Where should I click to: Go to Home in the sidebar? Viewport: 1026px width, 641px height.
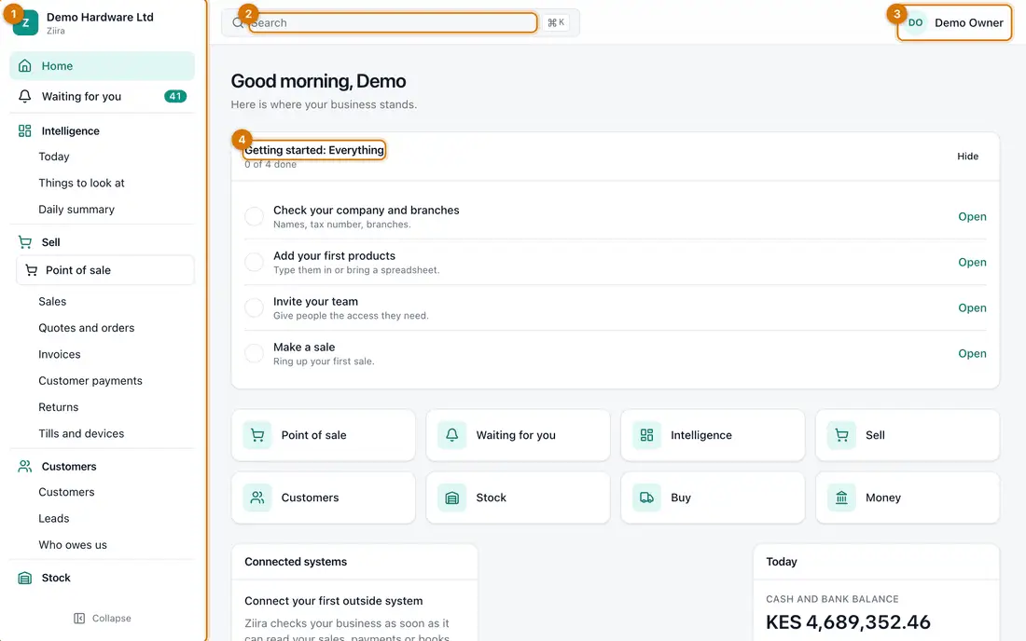tap(102, 66)
